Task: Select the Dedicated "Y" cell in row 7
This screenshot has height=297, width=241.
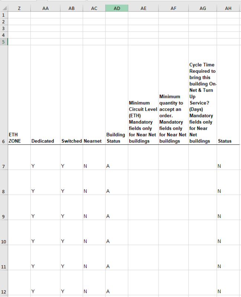Action: pos(45,166)
